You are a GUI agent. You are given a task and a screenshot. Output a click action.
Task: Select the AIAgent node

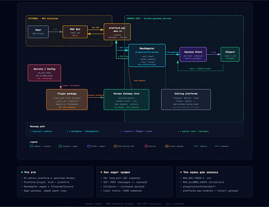click(x=230, y=54)
